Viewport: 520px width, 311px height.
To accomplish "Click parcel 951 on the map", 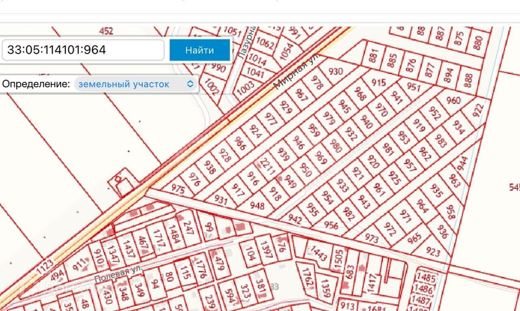I will point(414,87).
